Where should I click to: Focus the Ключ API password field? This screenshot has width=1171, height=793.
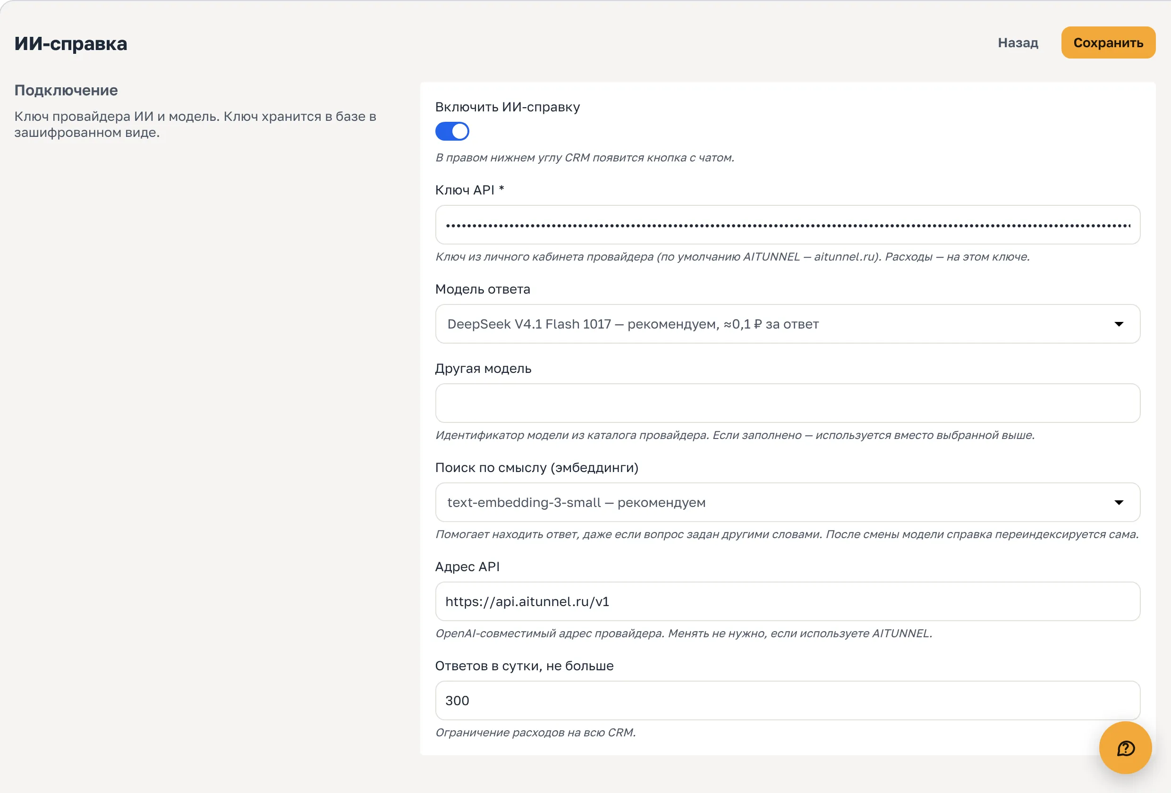788,225
